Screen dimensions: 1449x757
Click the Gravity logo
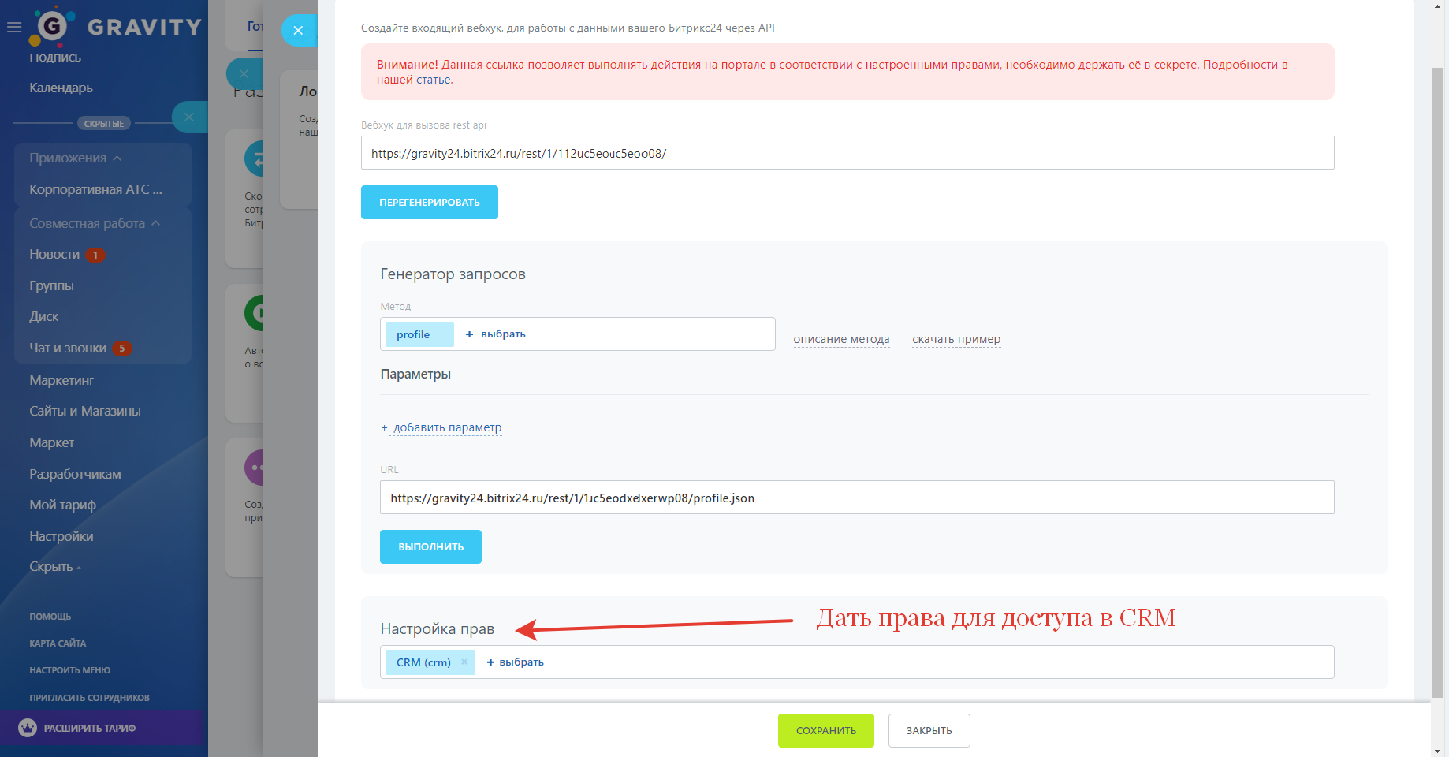click(117, 26)
